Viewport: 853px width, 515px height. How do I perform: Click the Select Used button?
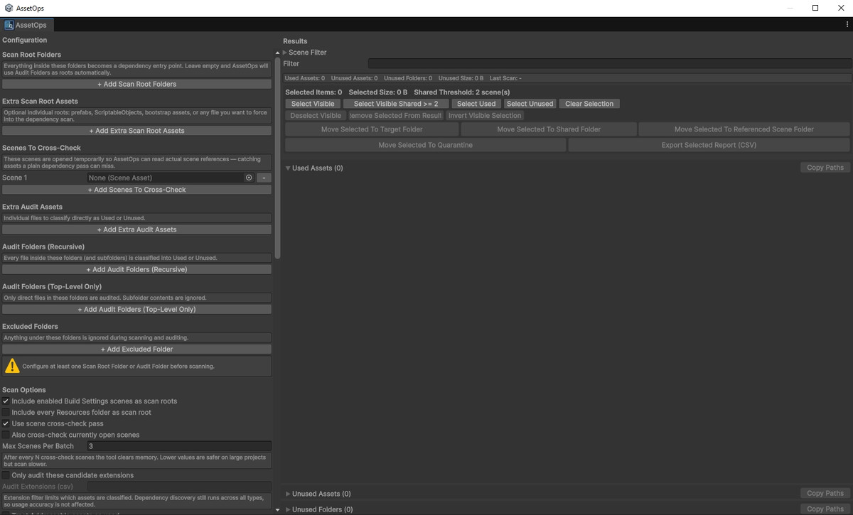(476, 104)
